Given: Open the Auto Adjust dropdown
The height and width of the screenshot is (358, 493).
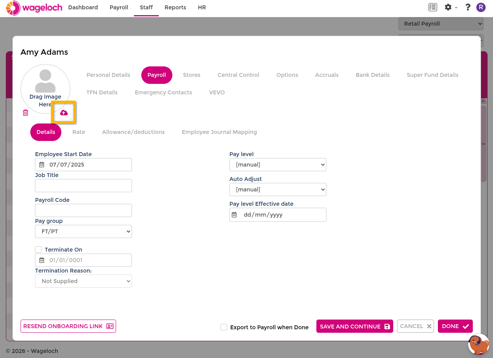Looking at the screenshot, I should tap(278, 189).
